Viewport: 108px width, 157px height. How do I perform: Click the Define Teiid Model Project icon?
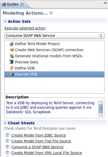click(x=12, y=44)
